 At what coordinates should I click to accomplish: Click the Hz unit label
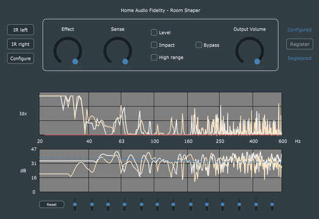298,141
